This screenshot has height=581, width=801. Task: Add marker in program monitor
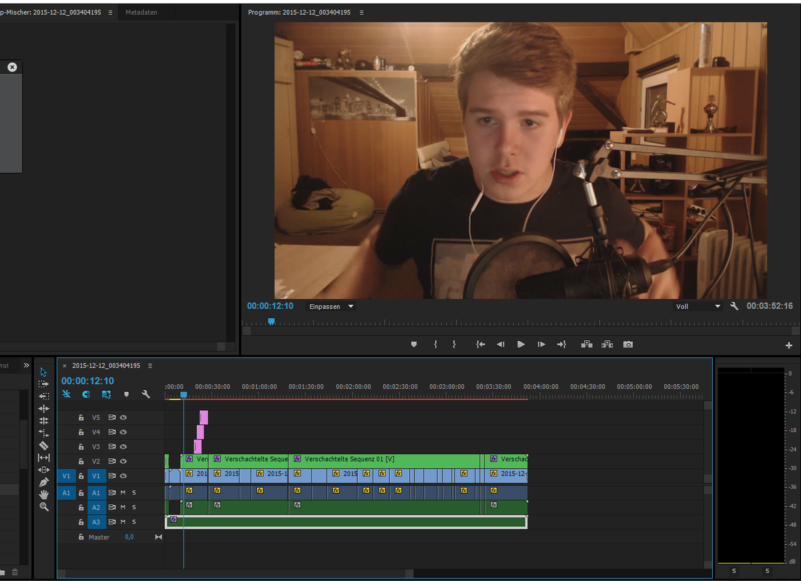[413, 344]
